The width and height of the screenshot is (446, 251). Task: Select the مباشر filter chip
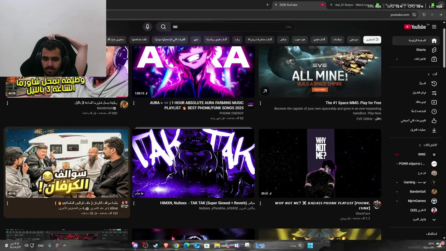(283, 40)
